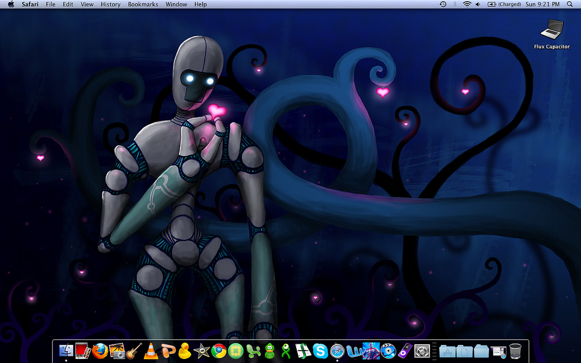Launch Skype from the dock
Image resolution: width=581 pixels, height=363 pixels.
[320, 351]
